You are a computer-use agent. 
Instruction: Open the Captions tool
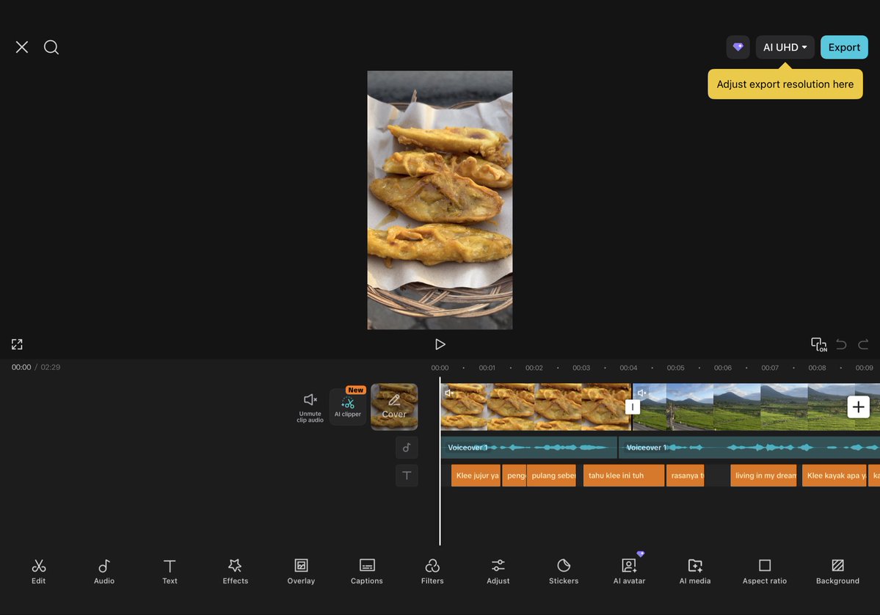point(366,572)
